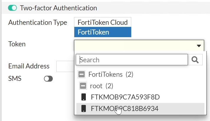Select token FTKMOB9C818B6934
Viewport: 210px width, 121px height.
140,109
